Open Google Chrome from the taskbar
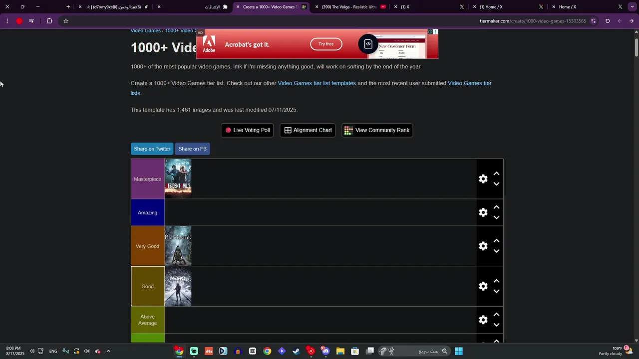639x359 pixels. tap(267, 351)
